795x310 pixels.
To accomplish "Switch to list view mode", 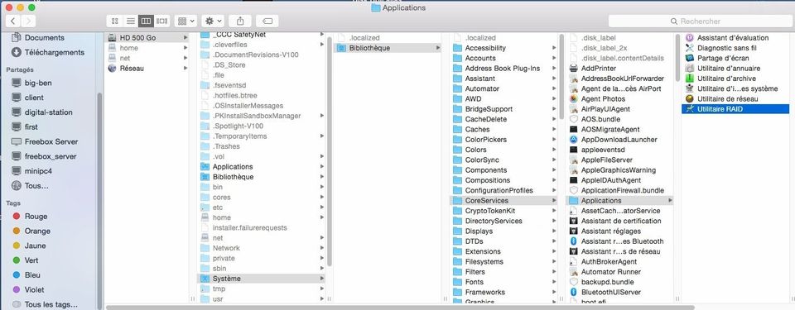I will pyautogui.click(x=130, y=21).
